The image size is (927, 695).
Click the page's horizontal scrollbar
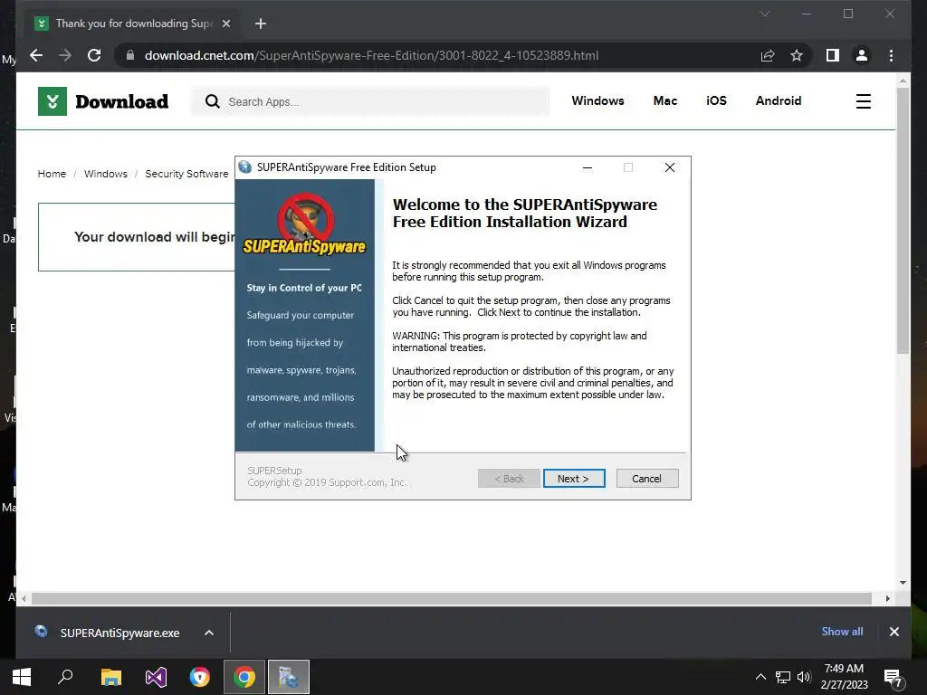point(452,599)
